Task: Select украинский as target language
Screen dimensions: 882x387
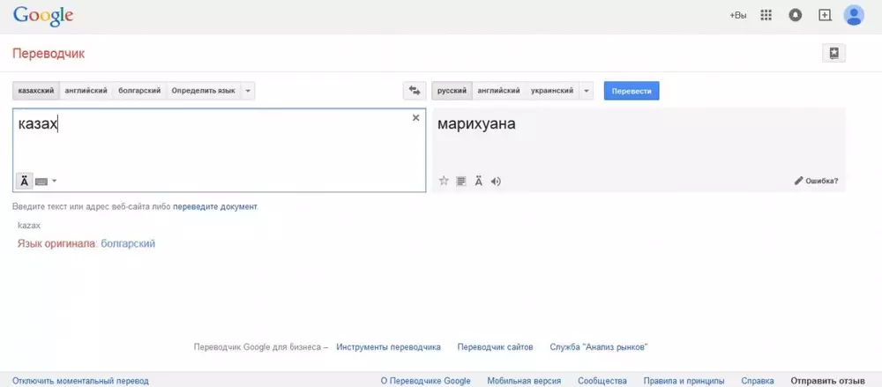Action: point(551,91)
